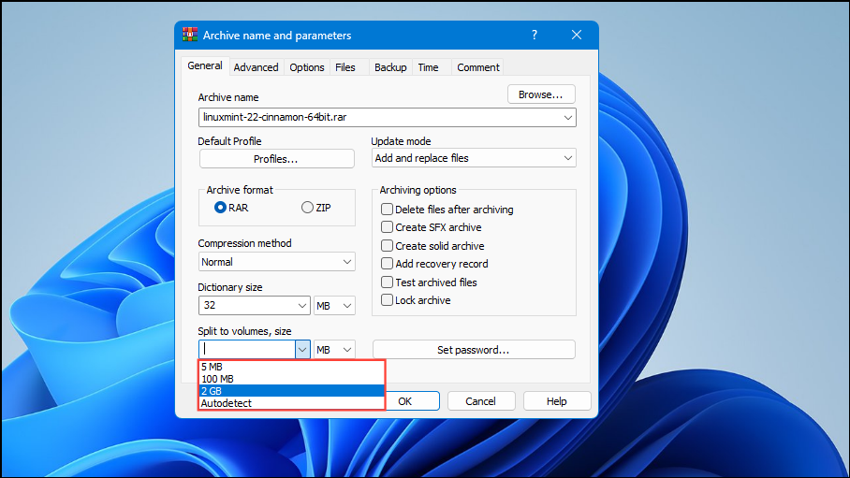850x478 pixels.
Task: Choose 100 MB from the volume size list
Action: click(292, 379)
